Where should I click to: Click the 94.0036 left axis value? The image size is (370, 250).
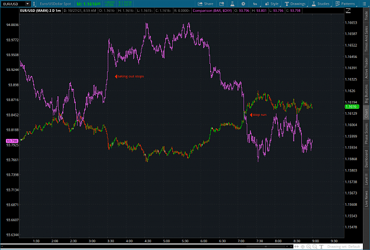coord(12,25)
